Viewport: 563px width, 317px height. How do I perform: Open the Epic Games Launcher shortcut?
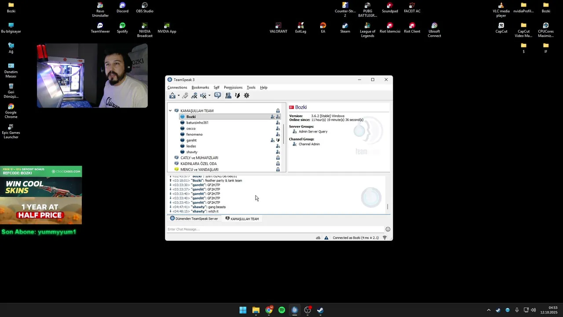point(11,131)
